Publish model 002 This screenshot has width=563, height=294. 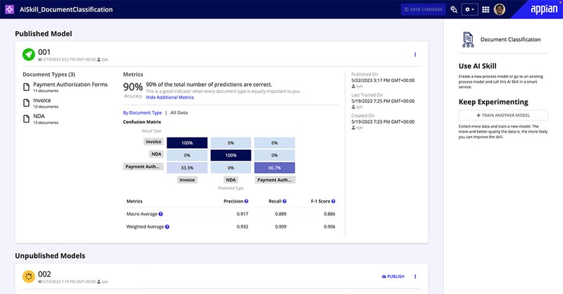pyautogui.click(x=393, y=277)
